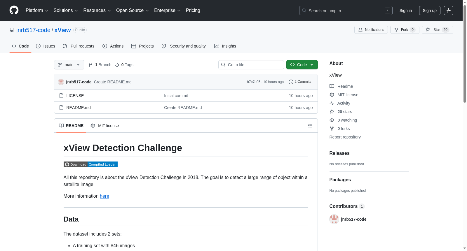Go to the GitHub homepage logo
Viewport: 467px width, 251px height.
pos(14,10)
